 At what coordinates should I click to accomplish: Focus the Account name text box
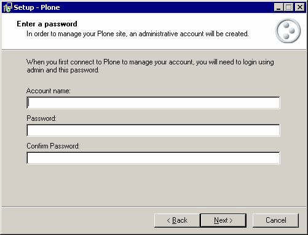pos(153,102)
